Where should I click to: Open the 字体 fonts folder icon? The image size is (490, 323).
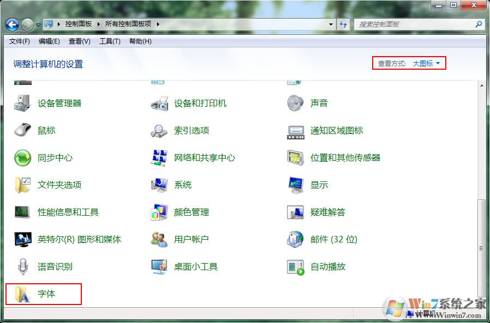click(22, 294)
